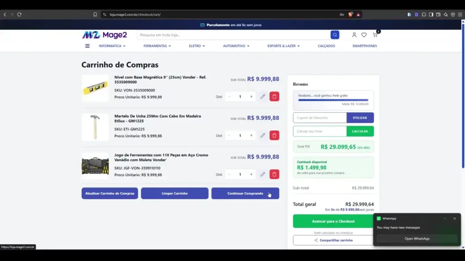
Task: Open WhatsApp notification options ellipsis
Action: [x=445, y=218]
